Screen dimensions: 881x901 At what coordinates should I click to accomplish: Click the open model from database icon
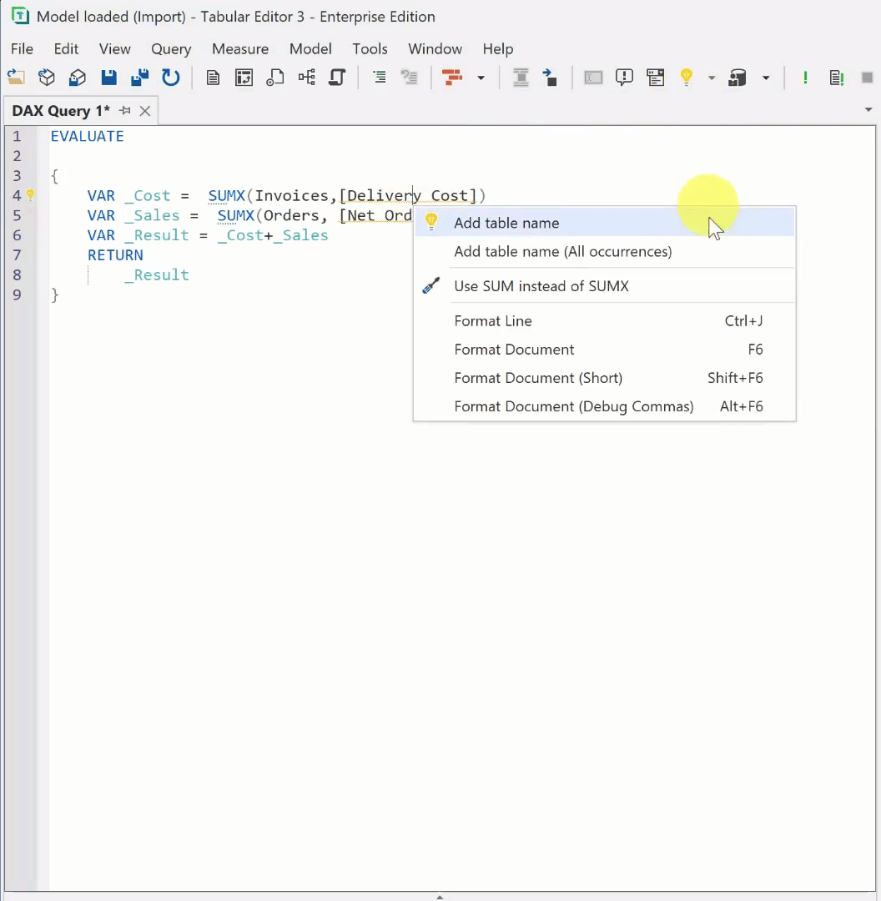47,77
